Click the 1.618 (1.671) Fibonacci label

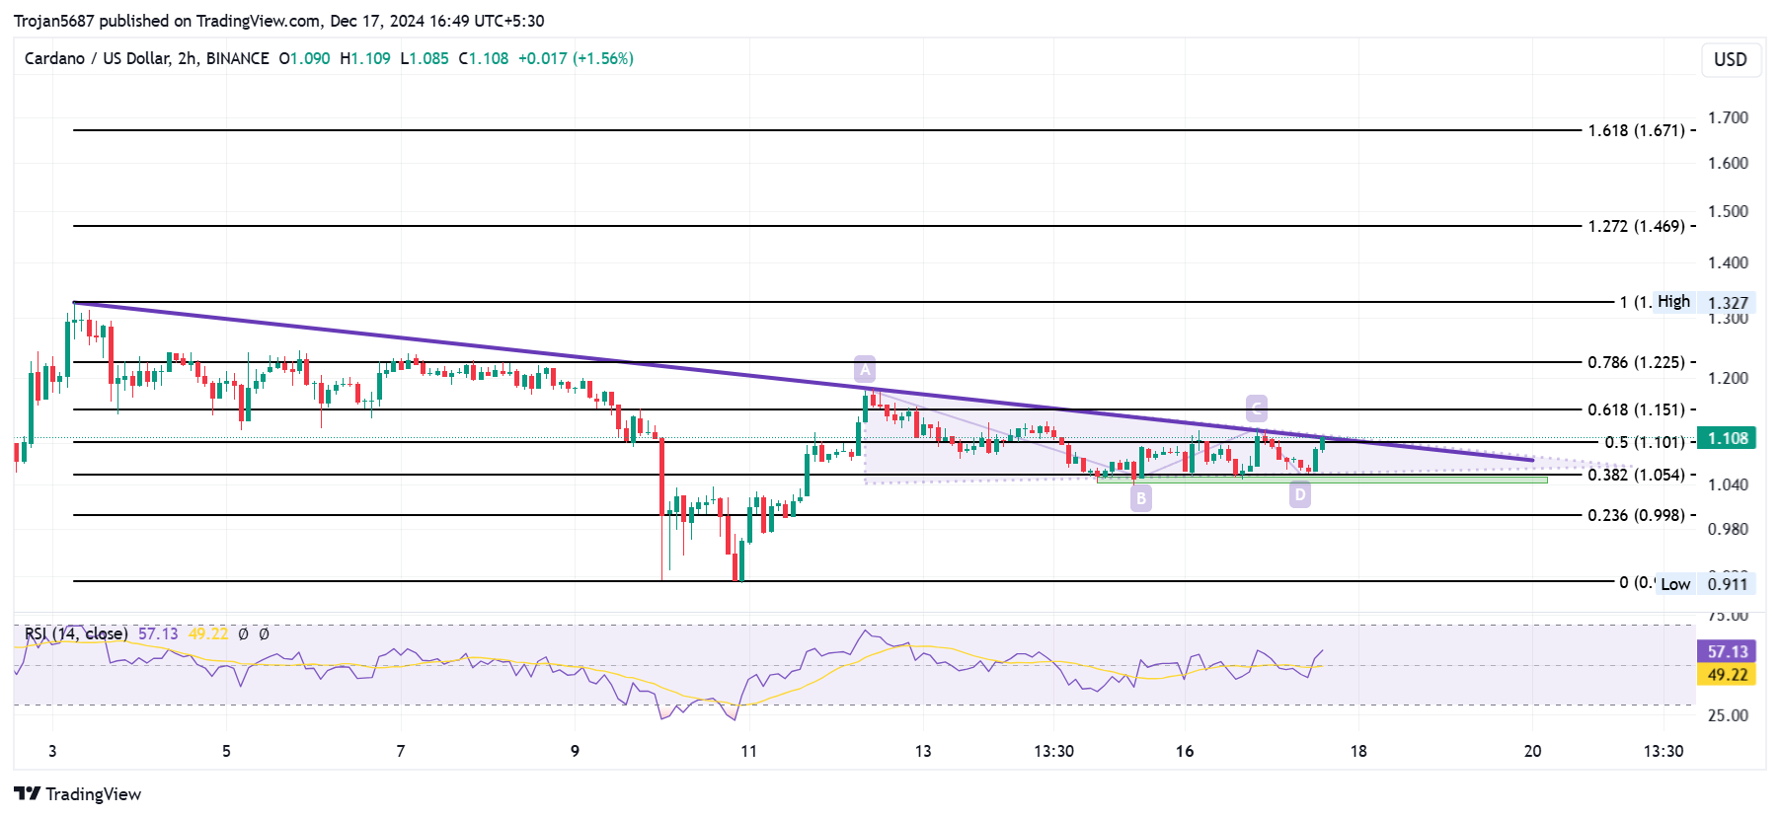(x=1636, y=130)
